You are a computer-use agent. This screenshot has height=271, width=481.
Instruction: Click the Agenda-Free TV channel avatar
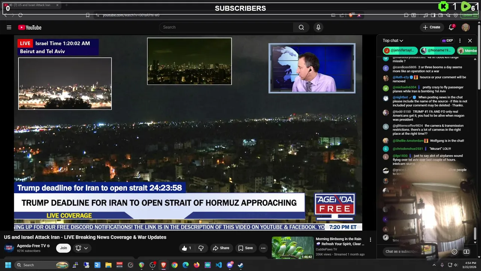[9, 248]
